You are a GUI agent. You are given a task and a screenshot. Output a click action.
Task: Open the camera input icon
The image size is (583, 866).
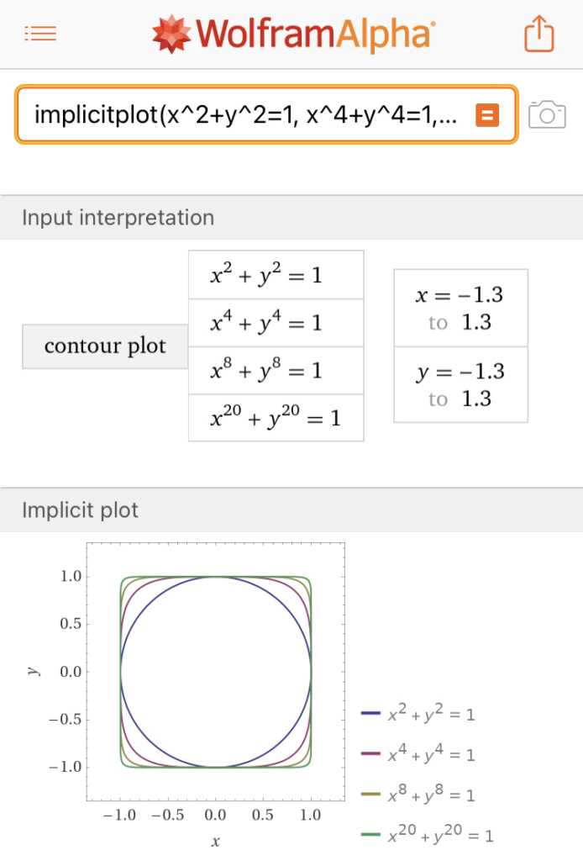point(547,114)
